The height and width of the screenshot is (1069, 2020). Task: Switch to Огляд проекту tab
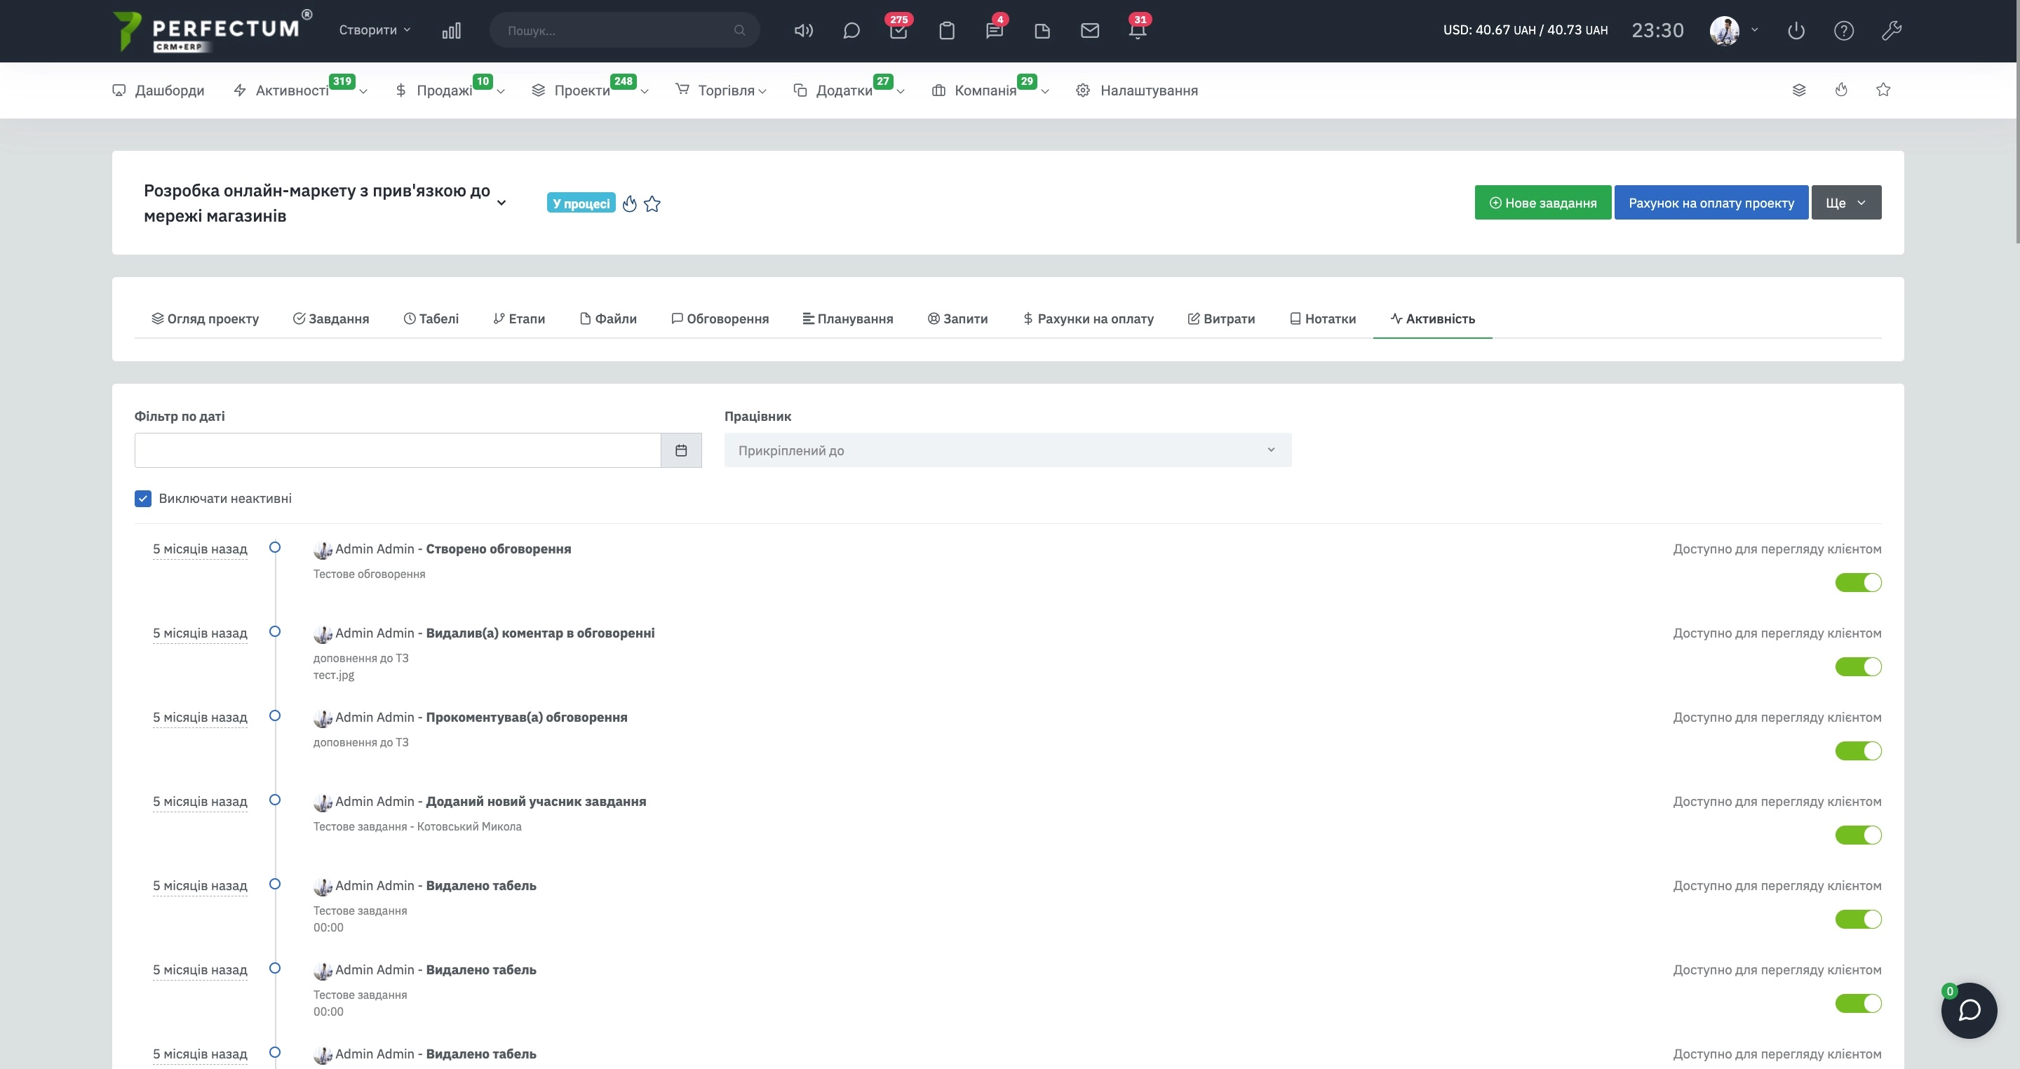[205, 318]
